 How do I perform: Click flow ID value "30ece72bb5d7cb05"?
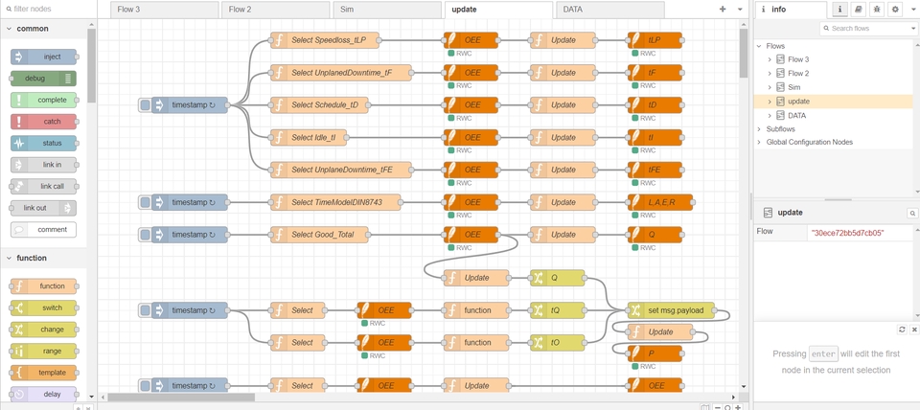pos(848,233)
